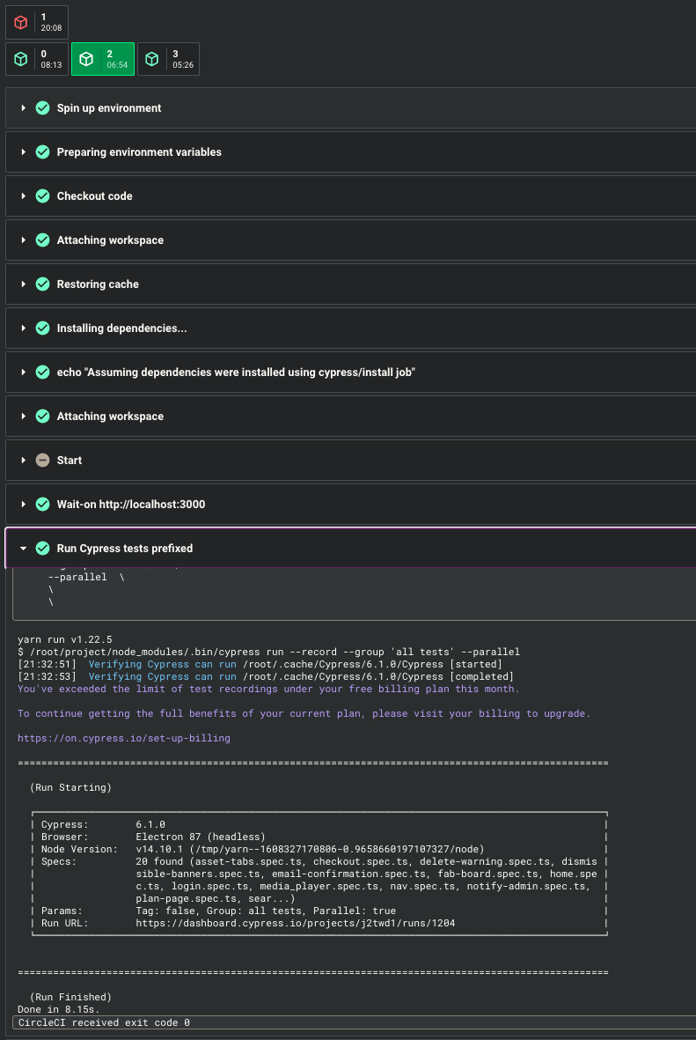The width and height of the screenshot is (696, 1040).
Task: Expand the Preparing environment variables step
Action: point(24,151)
